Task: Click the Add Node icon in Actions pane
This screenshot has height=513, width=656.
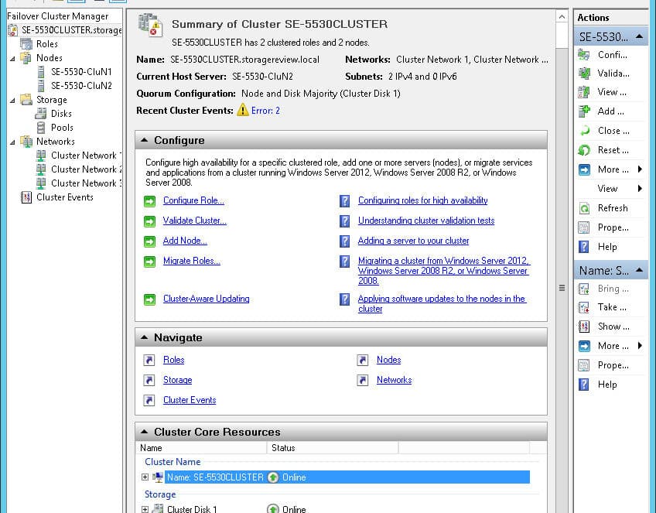Action: [583, 111]
